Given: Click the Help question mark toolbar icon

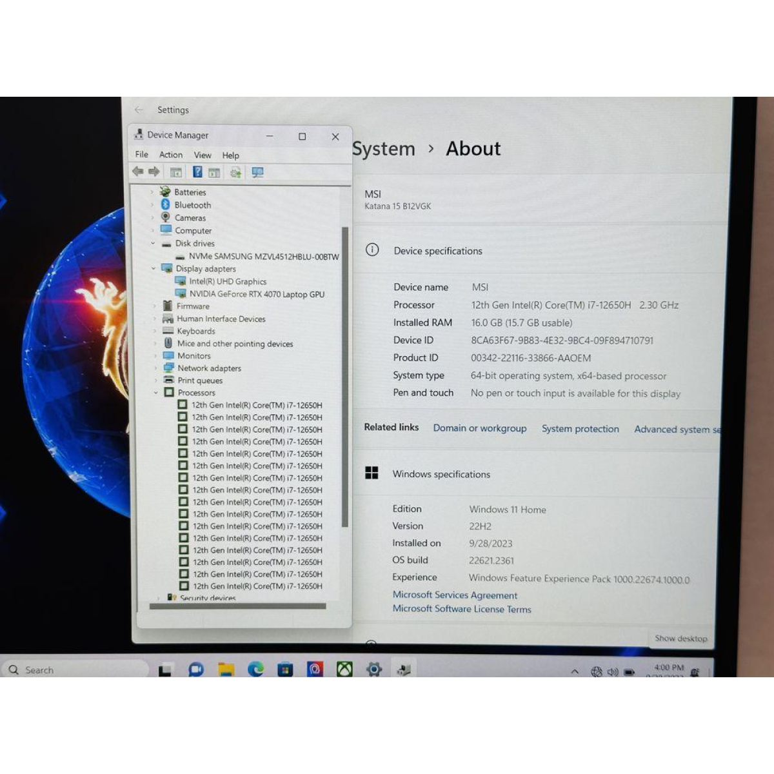Looking at the screenshot, I should pyautogui.click(x=197, y=172).
